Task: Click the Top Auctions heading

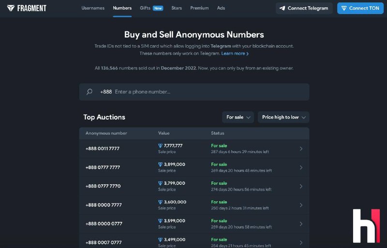Action: point(104,117)
